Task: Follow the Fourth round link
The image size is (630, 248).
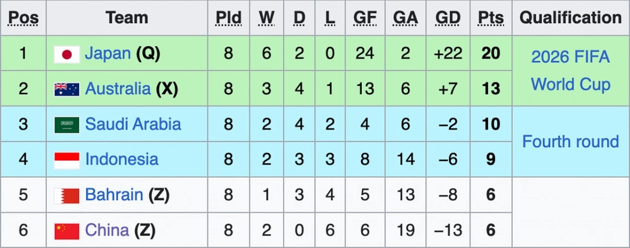Action: [571, 142]
